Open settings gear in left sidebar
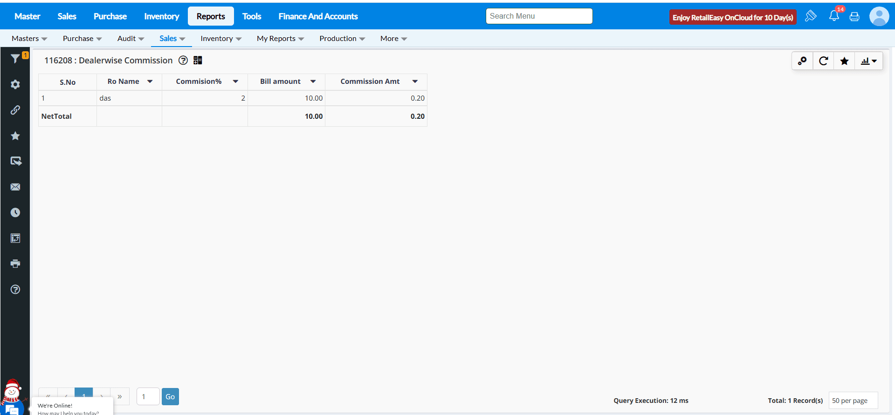This screenshot has width=895, height=415. point(15,84)
